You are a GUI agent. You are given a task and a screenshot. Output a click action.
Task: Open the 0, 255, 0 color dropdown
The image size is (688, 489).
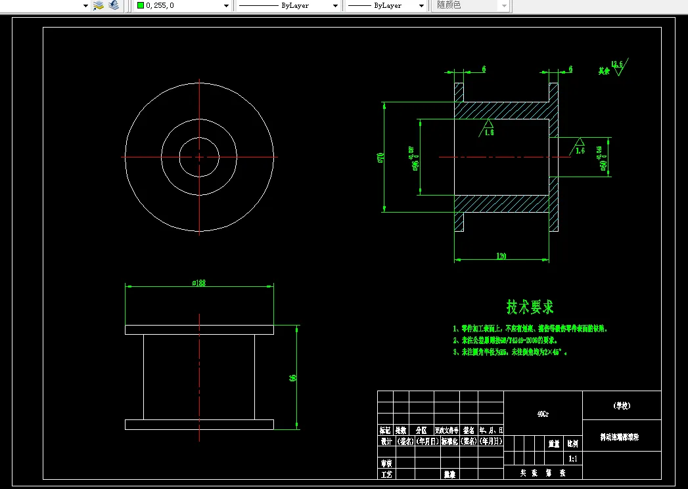coord(226,6)
